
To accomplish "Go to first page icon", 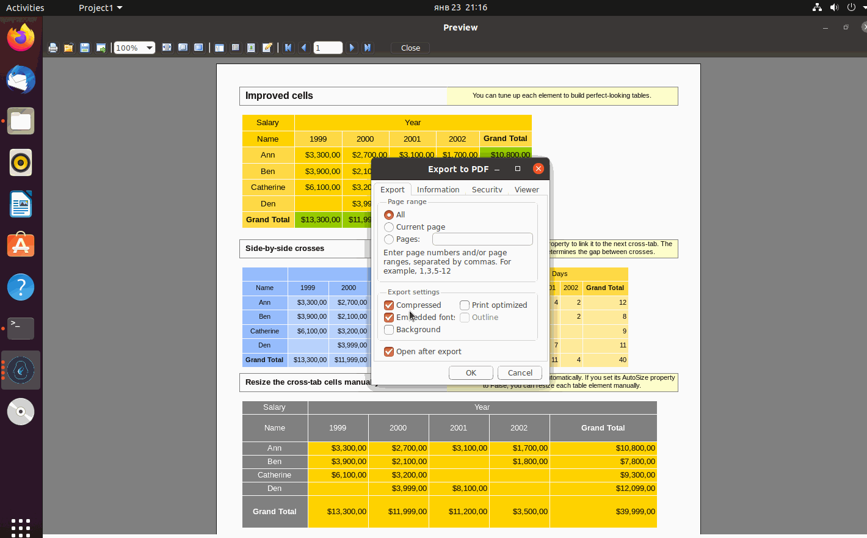I will coord(288,48).
